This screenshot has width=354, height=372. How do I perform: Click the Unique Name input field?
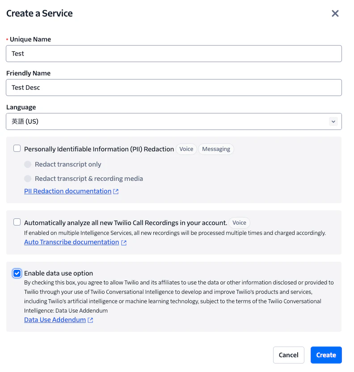pyautogui.click(x=173, y=54)
